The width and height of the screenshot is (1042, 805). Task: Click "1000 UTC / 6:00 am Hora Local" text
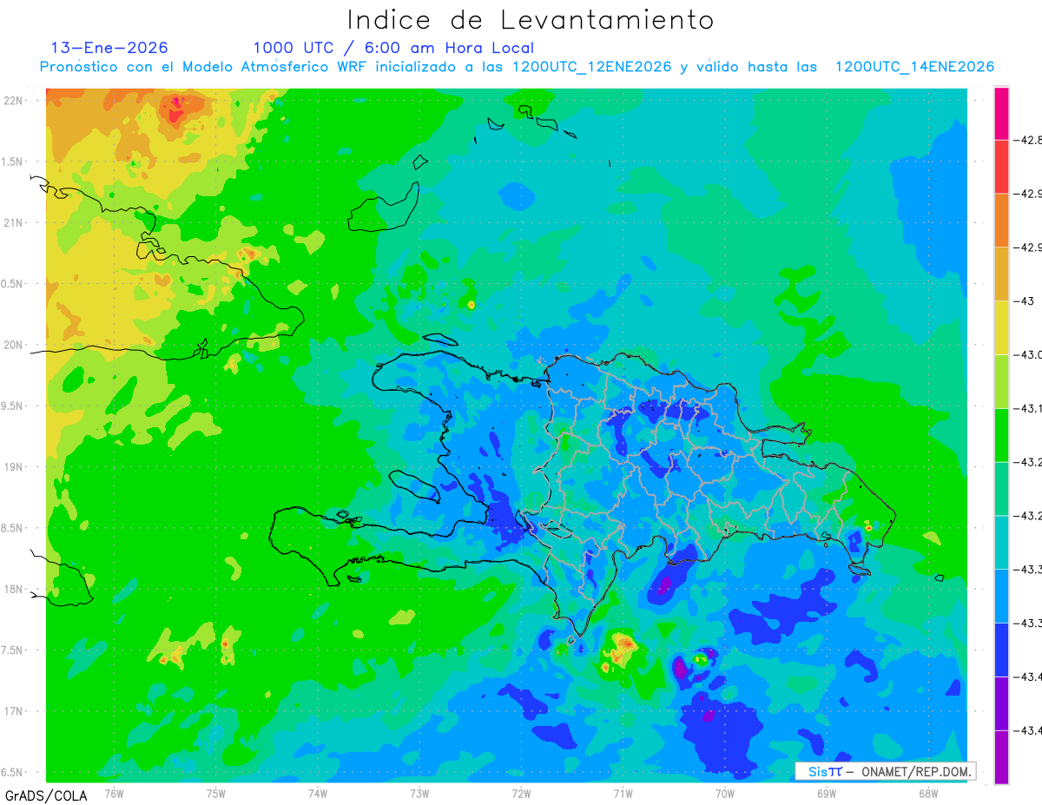click(393, 48)
